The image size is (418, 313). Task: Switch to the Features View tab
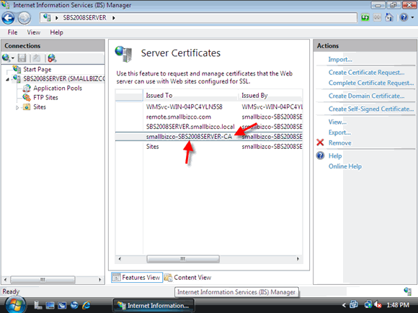(137, 278)
